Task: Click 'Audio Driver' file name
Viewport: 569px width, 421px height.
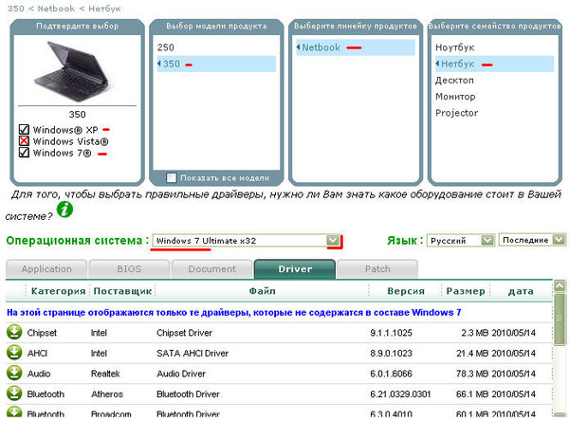Action: click(x=181, y=374)
